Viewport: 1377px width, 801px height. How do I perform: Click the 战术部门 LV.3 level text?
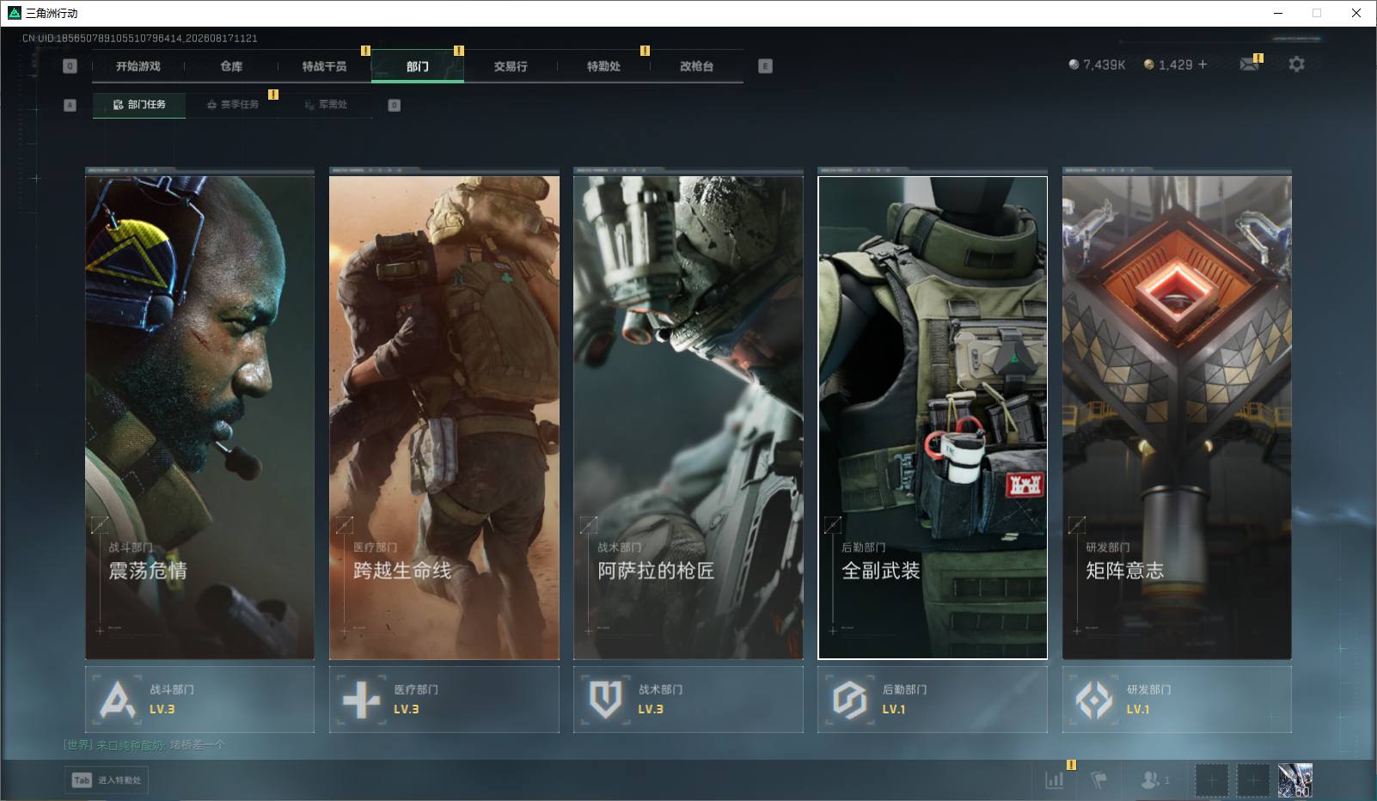[651, 709]
